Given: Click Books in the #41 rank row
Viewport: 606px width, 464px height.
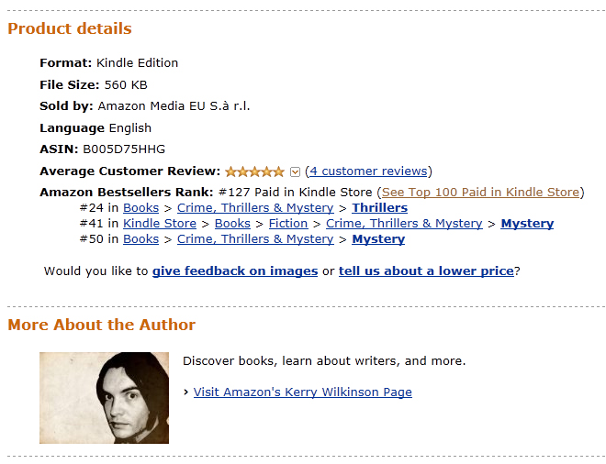Looking at the screenshot, I should click(x=232, y=224).
